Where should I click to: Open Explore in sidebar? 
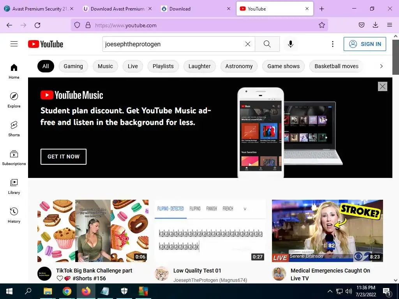(x=14, y=100)
